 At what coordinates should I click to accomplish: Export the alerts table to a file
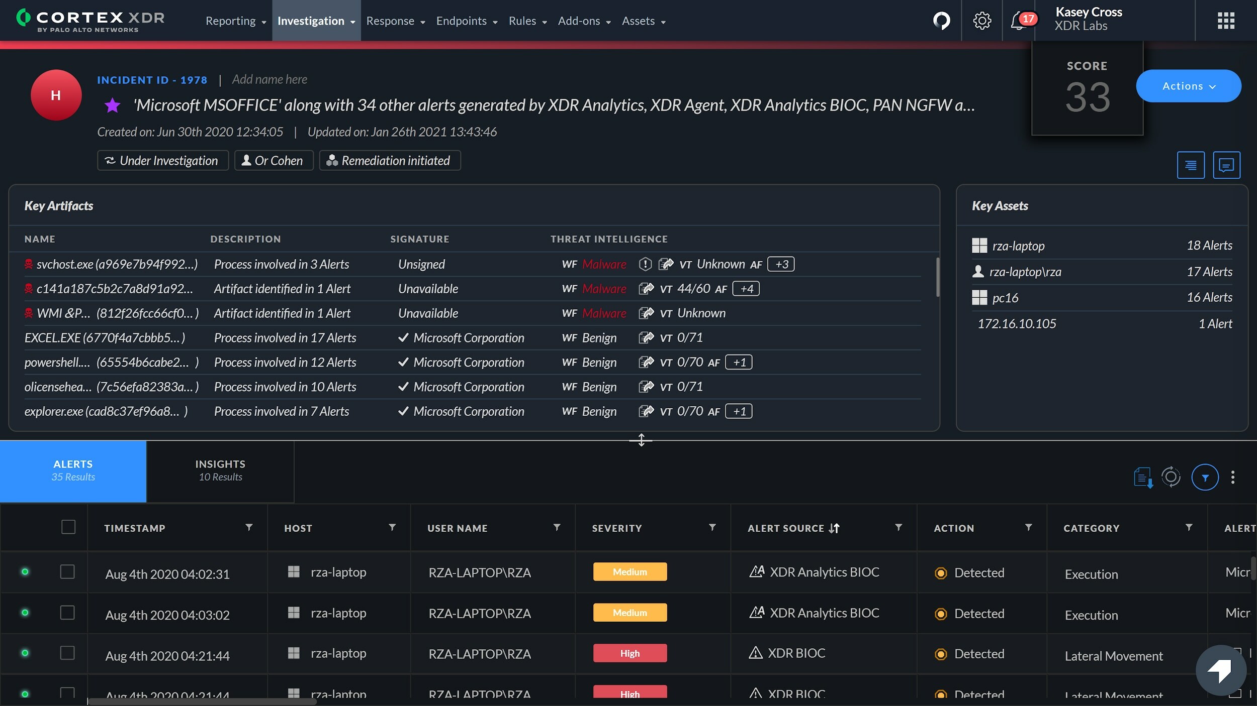pos(1143,477)
